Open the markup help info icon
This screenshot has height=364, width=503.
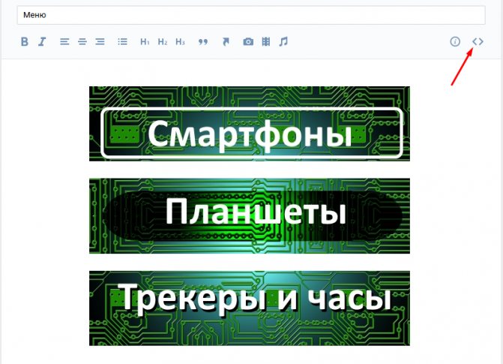coord(455,41)
